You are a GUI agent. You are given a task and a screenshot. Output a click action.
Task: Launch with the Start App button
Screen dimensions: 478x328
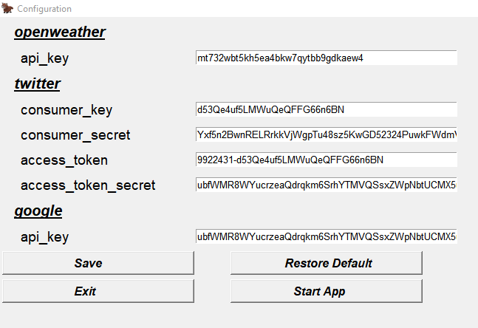pos(327,291)
